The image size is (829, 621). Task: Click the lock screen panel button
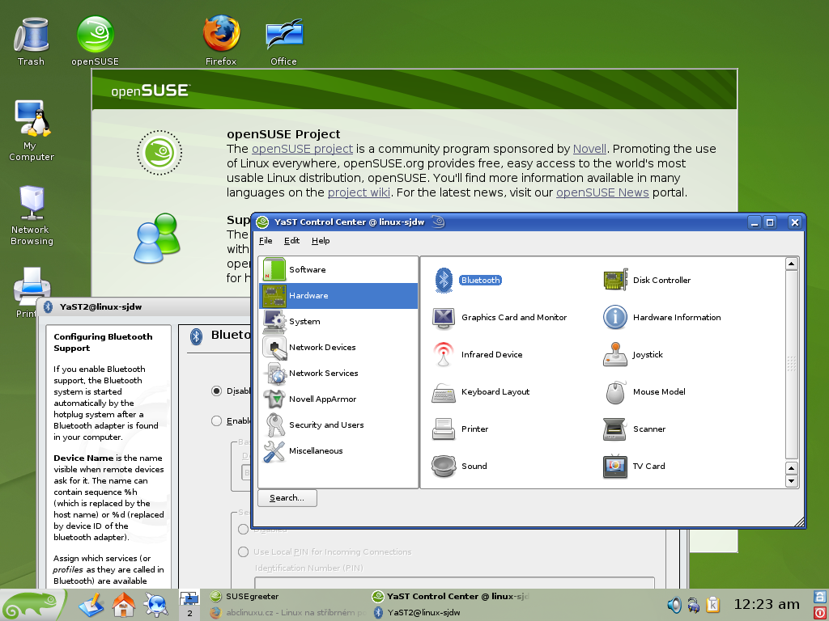821,598
